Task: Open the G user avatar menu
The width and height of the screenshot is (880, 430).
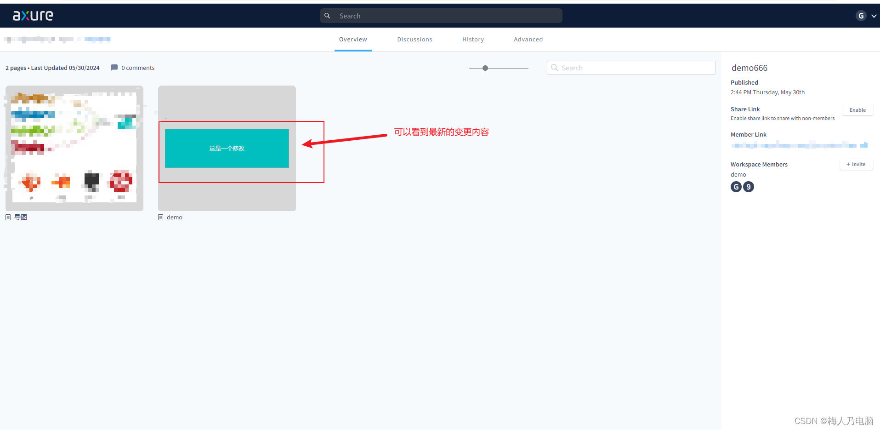Action: 861,16
